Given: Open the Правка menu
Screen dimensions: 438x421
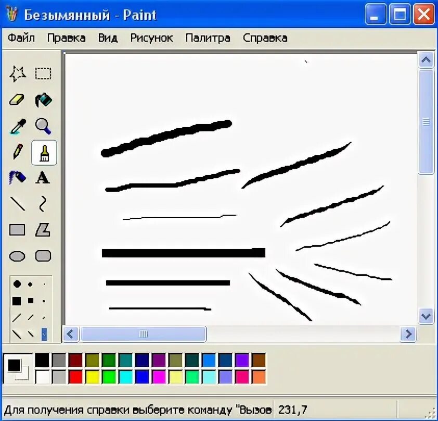Looking at the screenshot, I should click(66, 38).
